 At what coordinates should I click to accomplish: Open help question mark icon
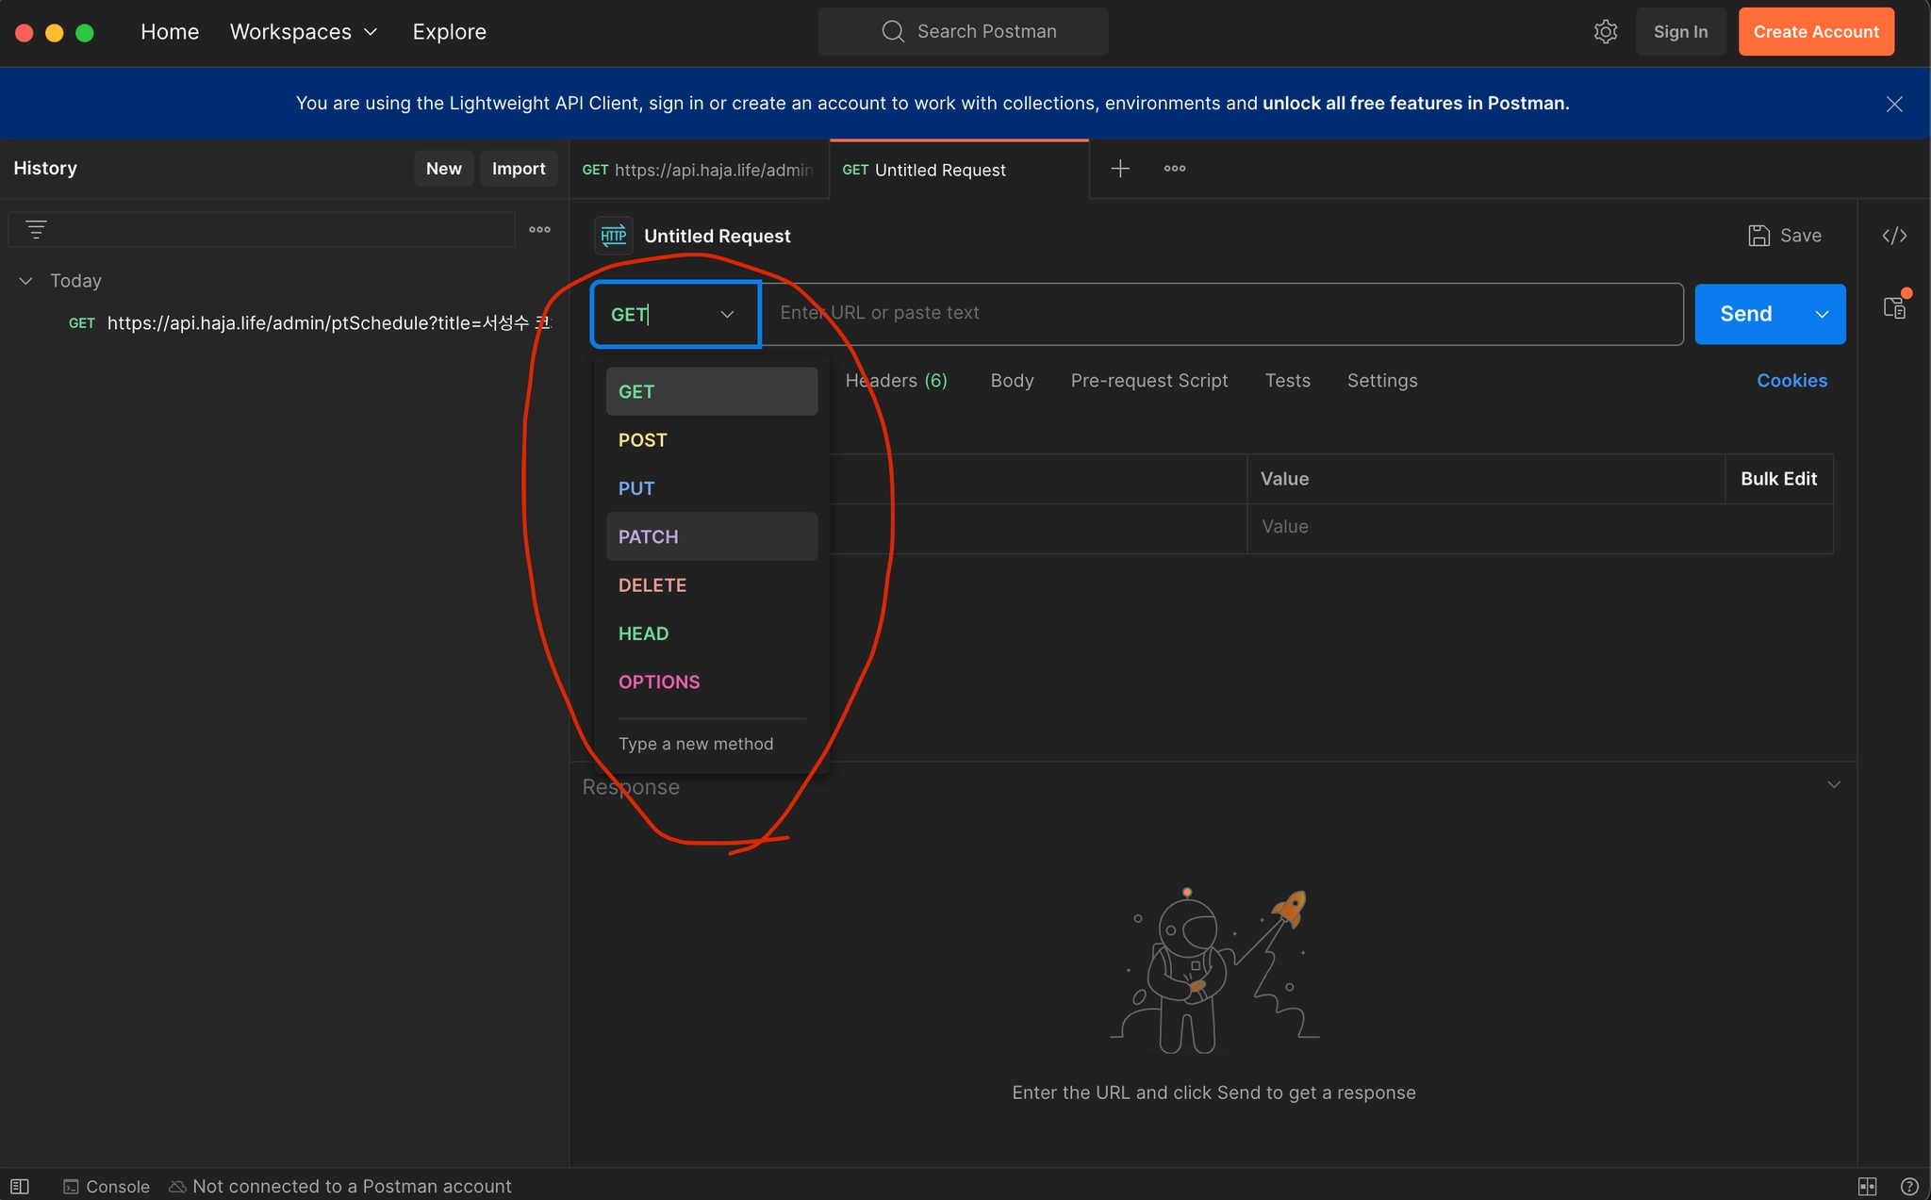click(x=1909, y=1186)
